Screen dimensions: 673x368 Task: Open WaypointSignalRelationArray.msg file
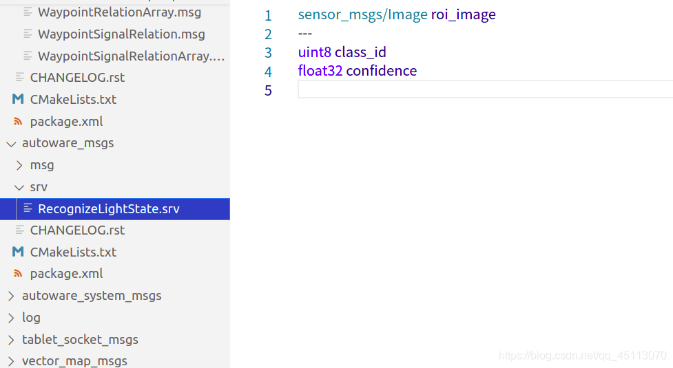[131, 56]
